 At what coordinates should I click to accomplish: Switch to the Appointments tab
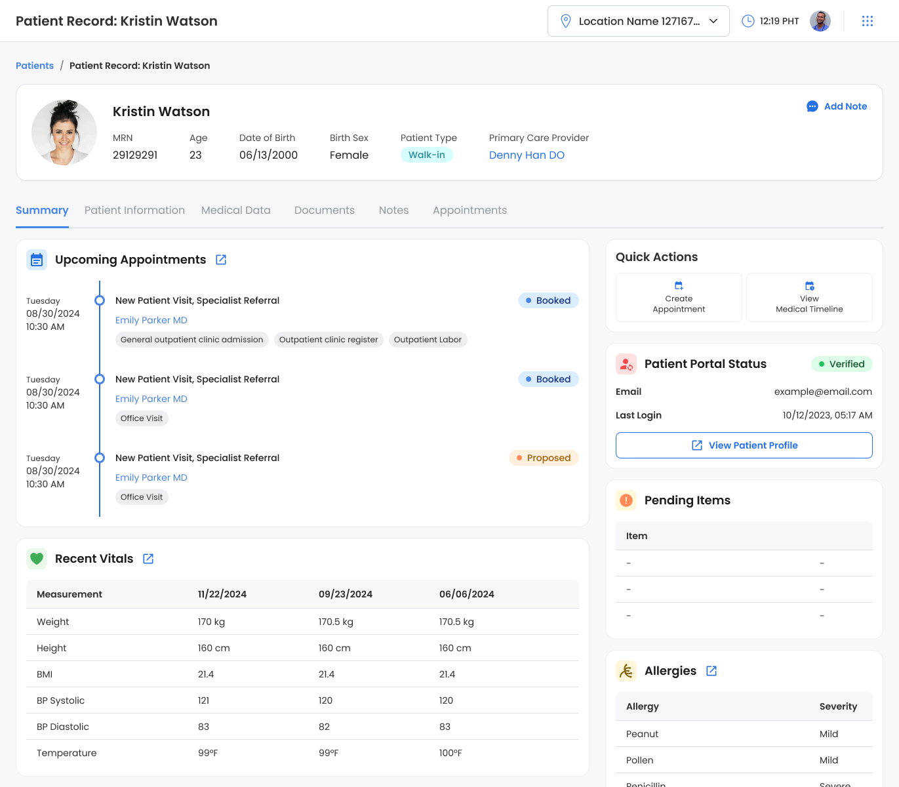[469, 210]
